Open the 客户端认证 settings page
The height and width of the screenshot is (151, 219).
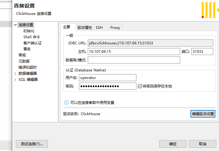(33, 43)
